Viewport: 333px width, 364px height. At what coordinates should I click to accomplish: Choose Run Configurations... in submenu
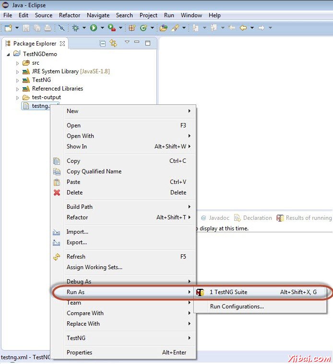click(261, 307)
